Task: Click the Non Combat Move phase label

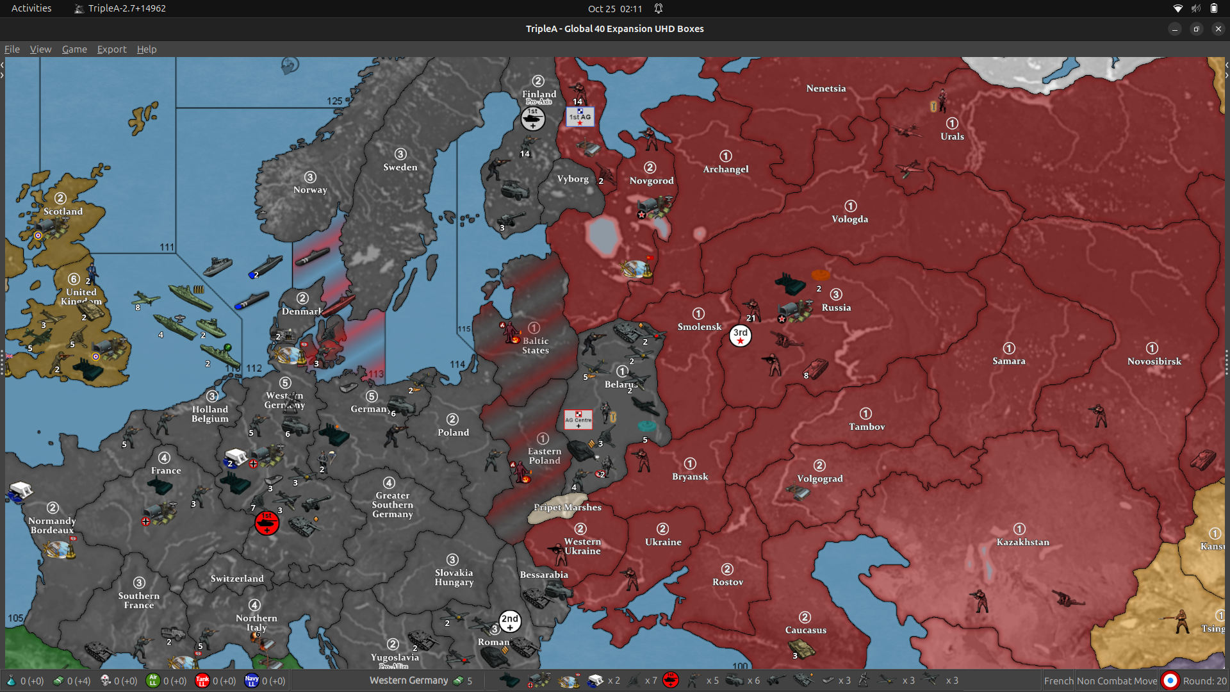Action: pyautogui.click(x=1117, y=680)
